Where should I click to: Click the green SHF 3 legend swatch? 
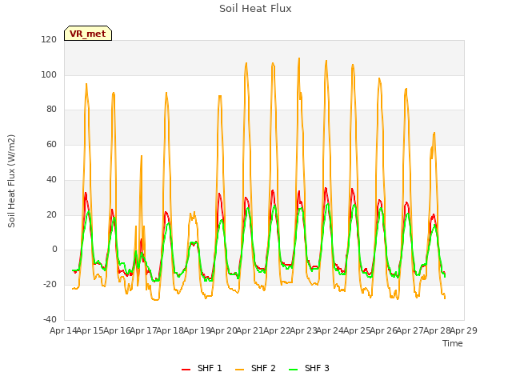point(294,370)
